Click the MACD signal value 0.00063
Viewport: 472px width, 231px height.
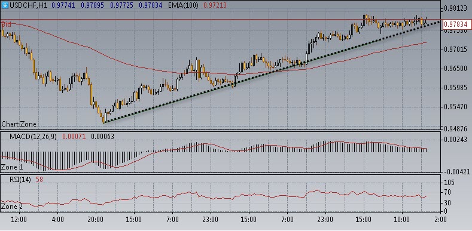click(102, 137)
